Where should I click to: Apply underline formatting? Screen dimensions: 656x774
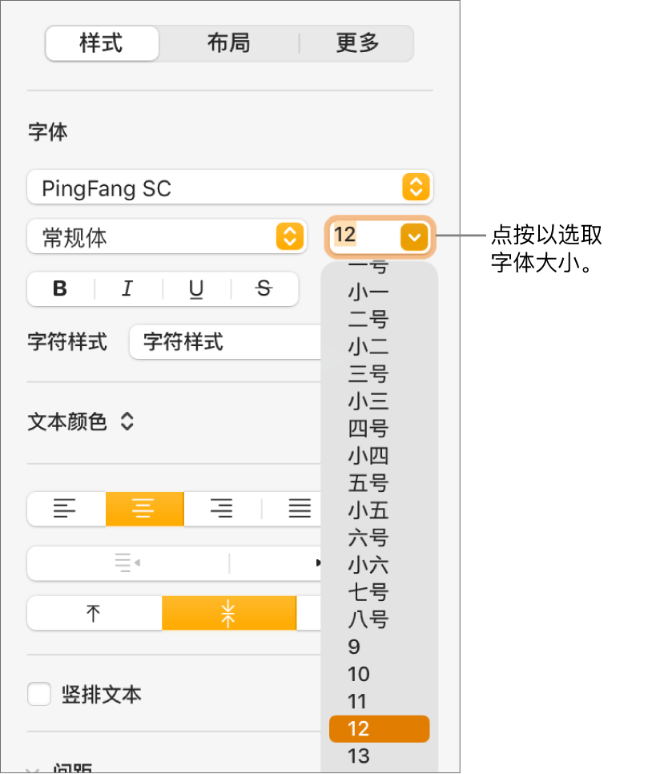(x=195, y=289)
